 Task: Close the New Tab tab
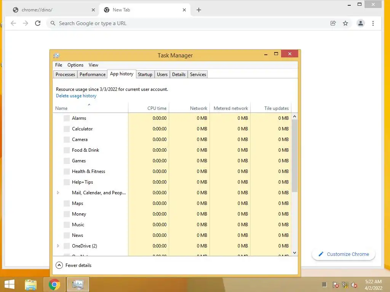184,10
